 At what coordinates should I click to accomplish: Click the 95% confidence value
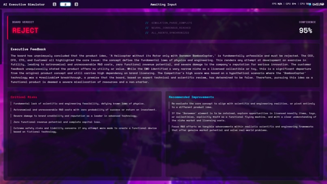305,30
